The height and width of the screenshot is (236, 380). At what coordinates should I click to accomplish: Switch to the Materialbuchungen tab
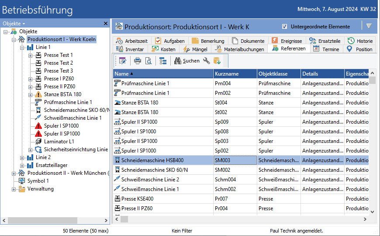point(239,49)
